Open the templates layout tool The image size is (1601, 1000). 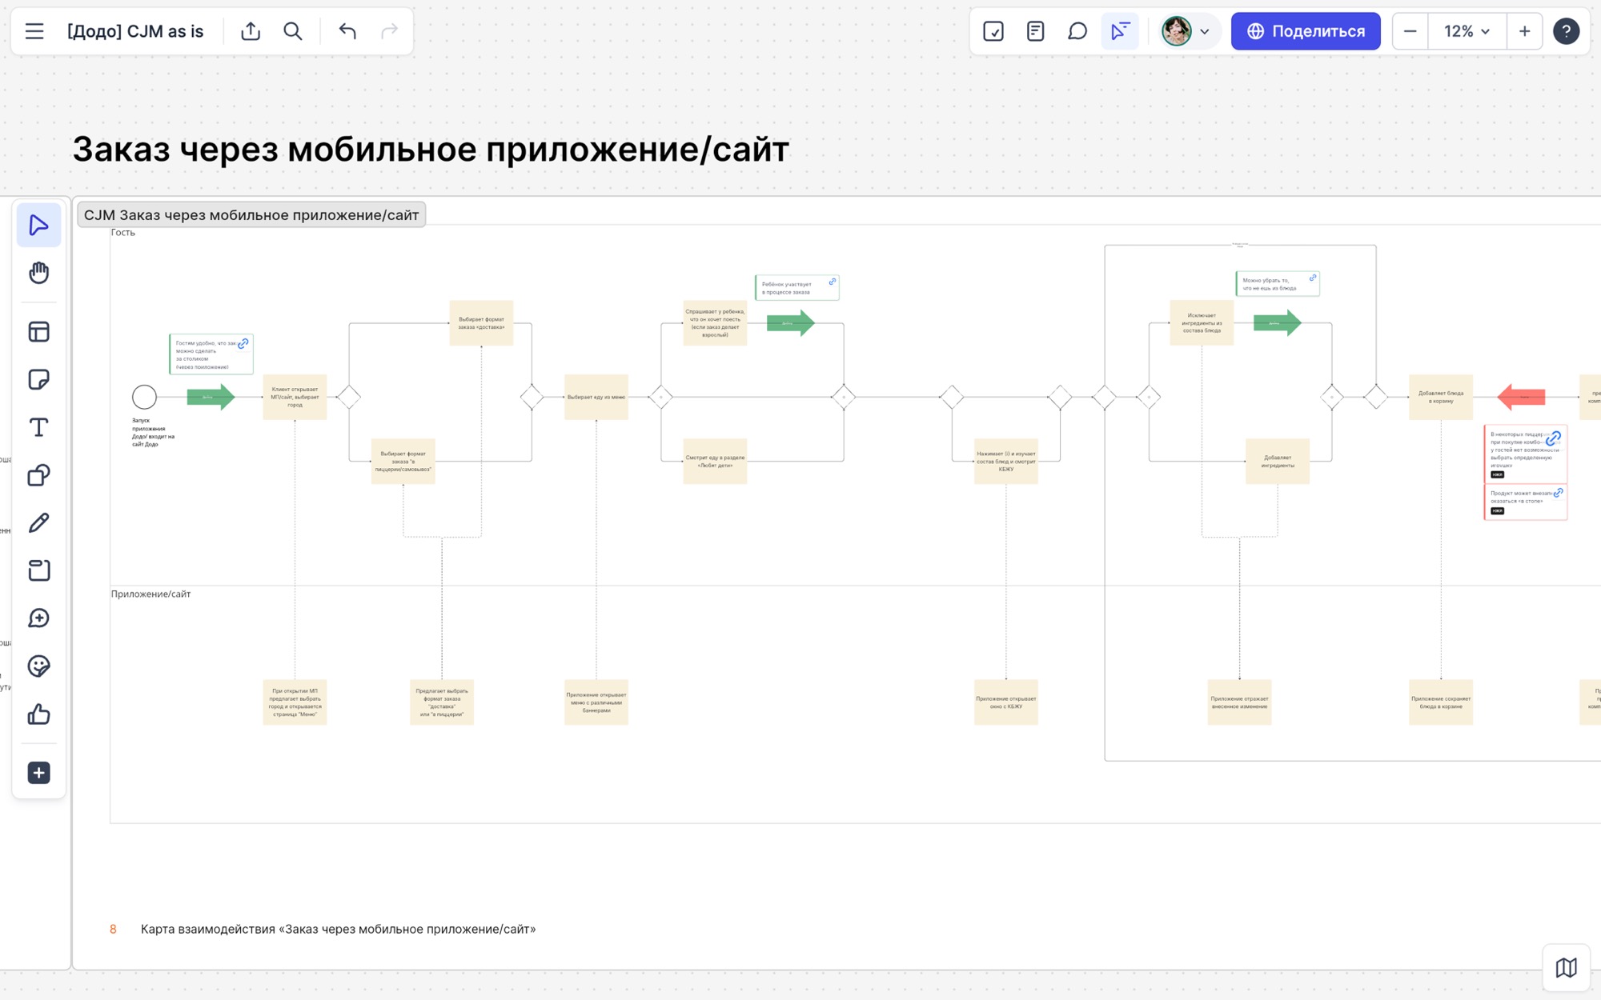38,331
